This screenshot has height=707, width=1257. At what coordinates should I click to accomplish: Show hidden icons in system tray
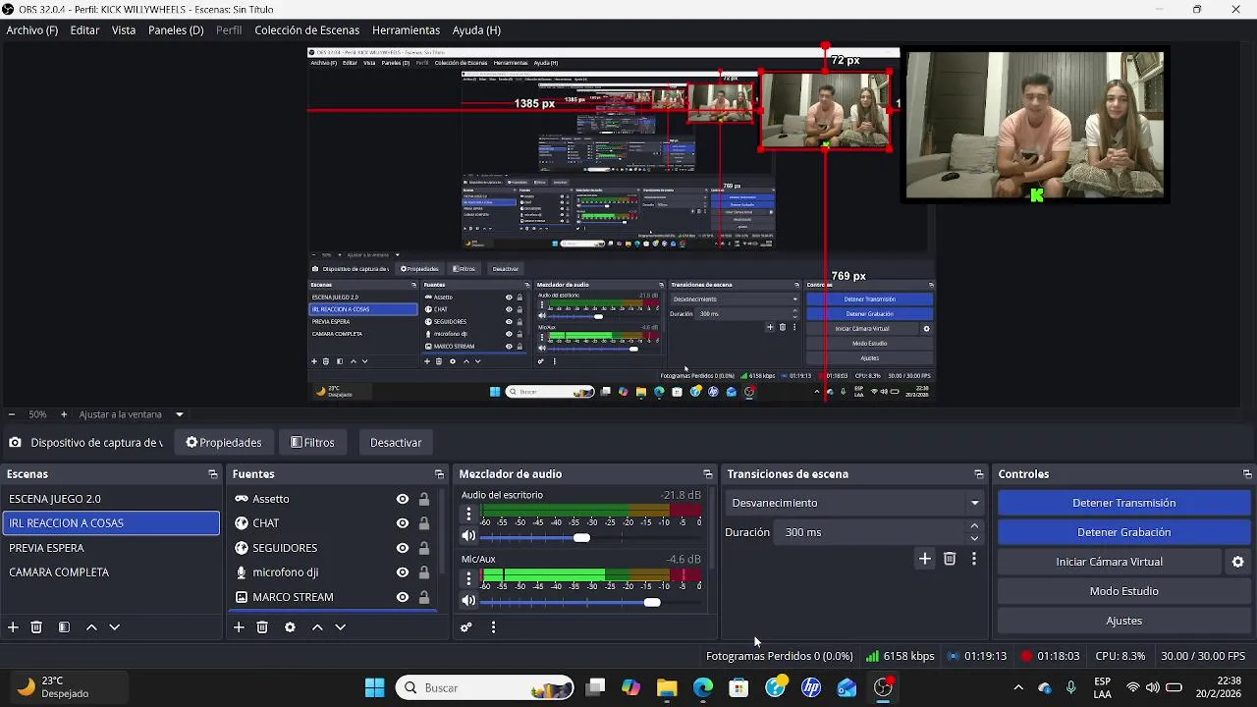click(x=1018, y=687)
